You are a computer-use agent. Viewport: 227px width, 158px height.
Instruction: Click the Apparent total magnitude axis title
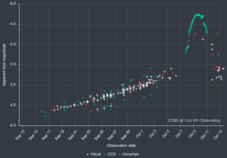point(4,65)
